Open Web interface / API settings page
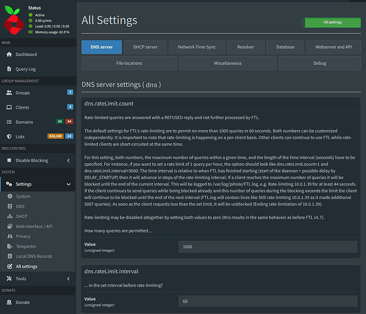This screenshot has width=366, height=314. tap(34, 227)
